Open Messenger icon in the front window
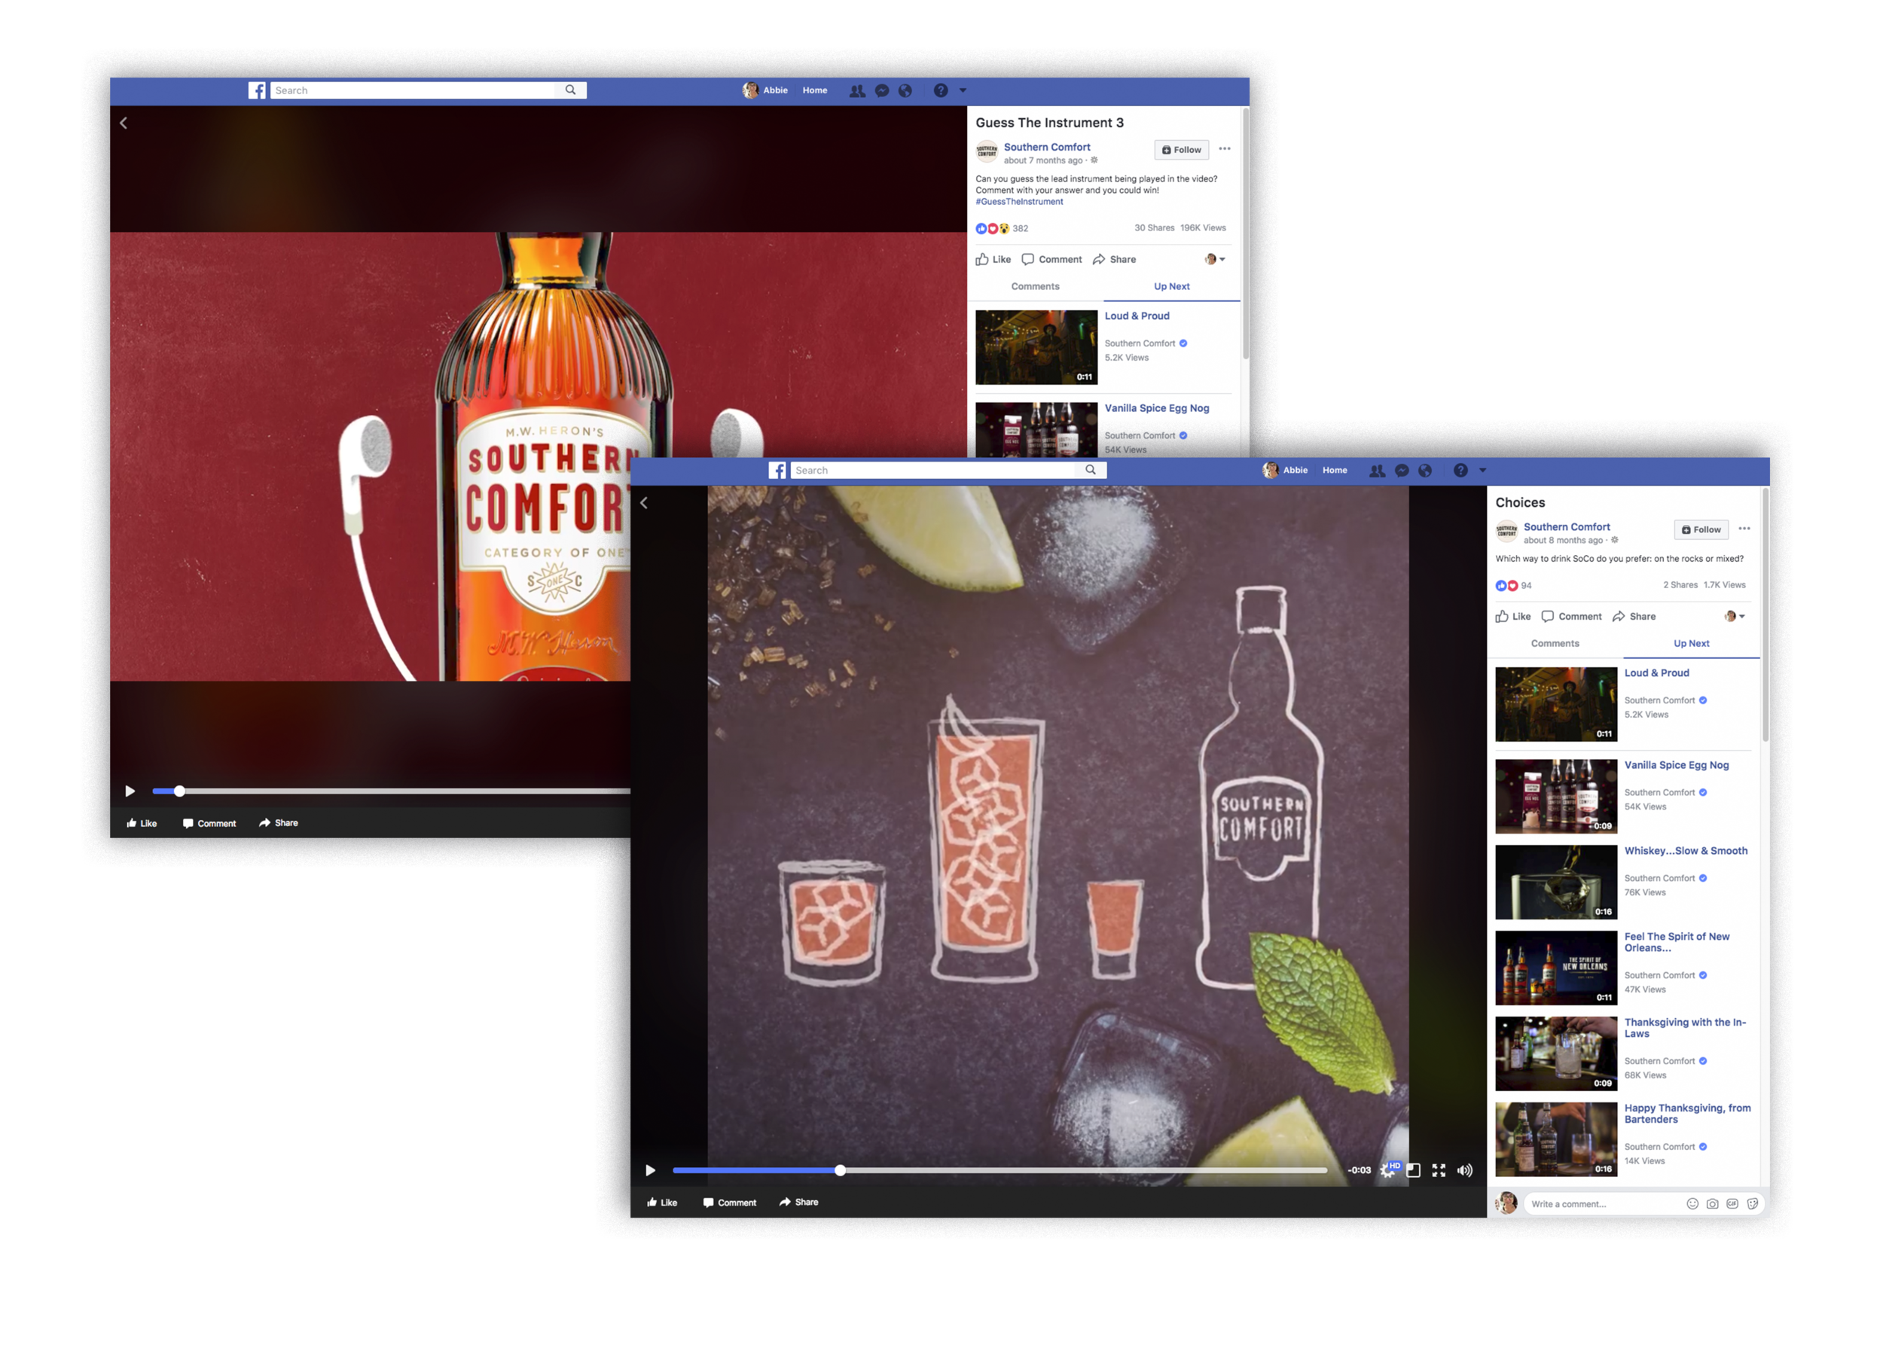This screenshot has width=1883, height=1369. [x=1402, y=471]
